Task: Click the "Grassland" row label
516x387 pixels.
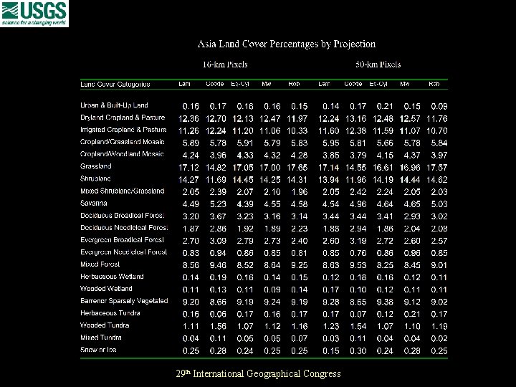Action: pos(96,166)
